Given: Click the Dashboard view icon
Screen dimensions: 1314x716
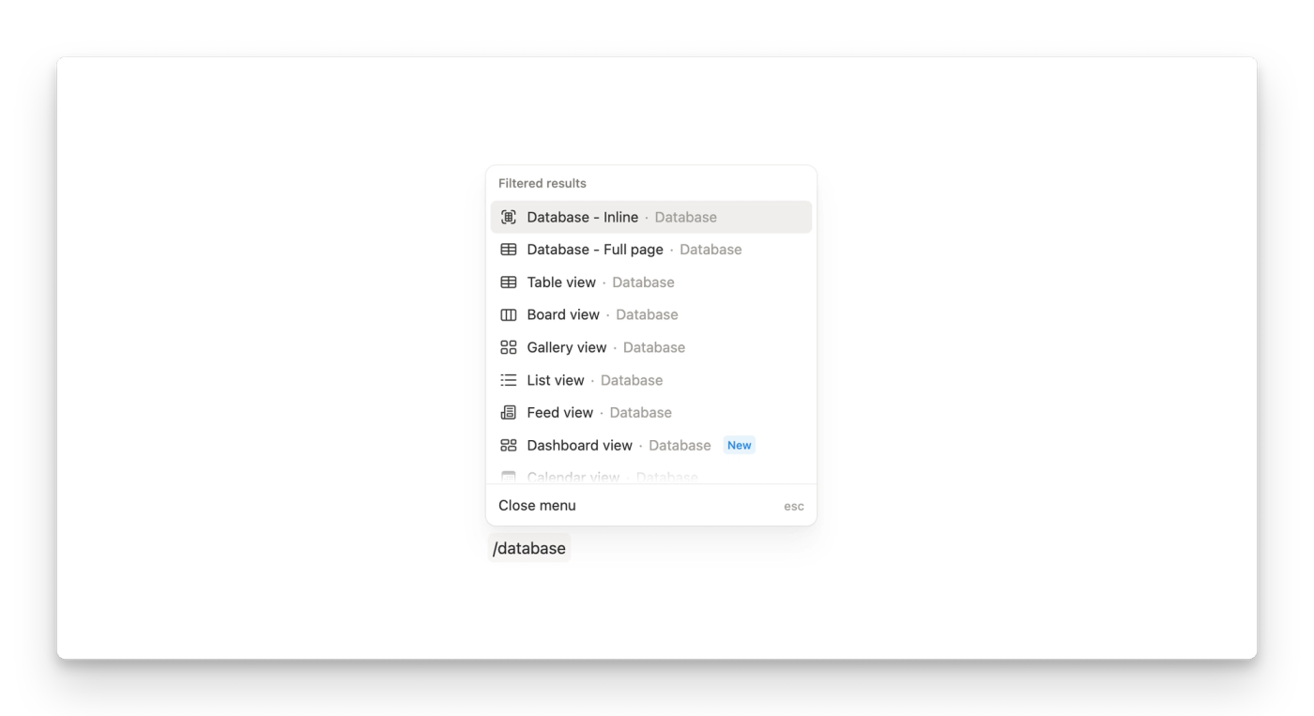Looking at the screenshot, I should 509,445.
